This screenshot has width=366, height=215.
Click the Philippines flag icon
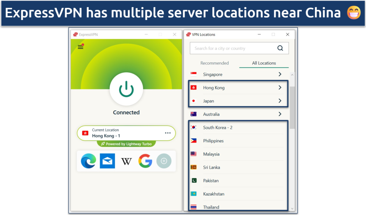tap(193, 140)
